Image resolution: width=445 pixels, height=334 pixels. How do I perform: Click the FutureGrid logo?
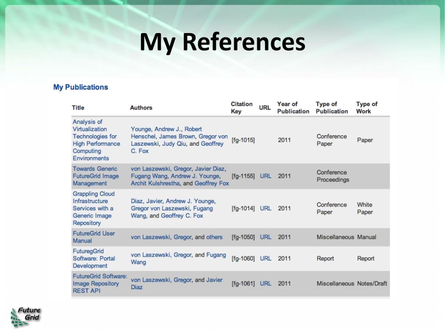click(x=26, y=317)
